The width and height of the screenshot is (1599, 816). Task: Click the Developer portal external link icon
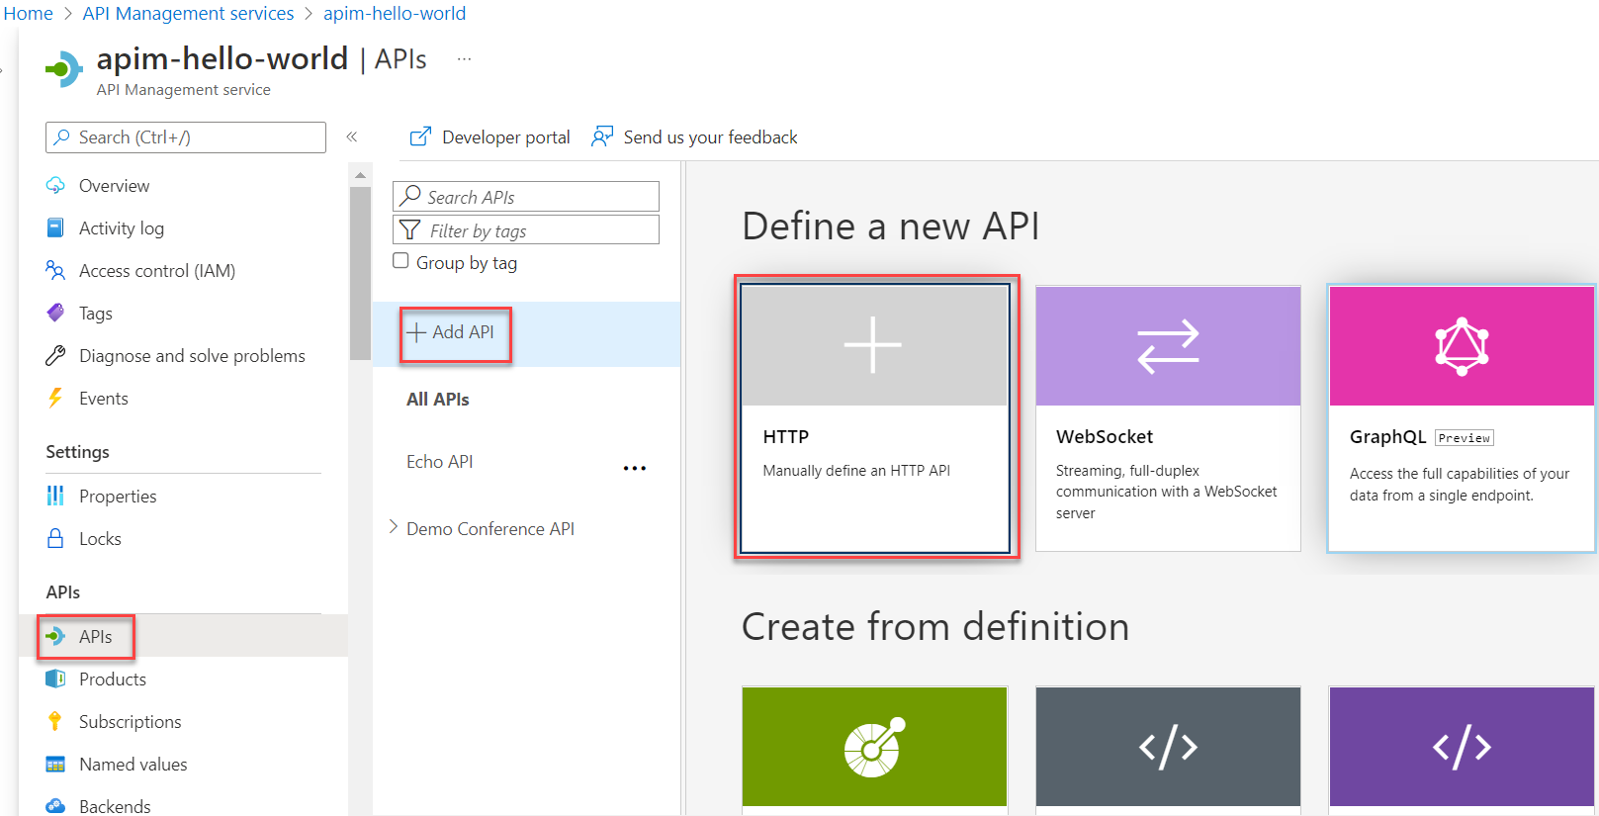pos(420,136)
